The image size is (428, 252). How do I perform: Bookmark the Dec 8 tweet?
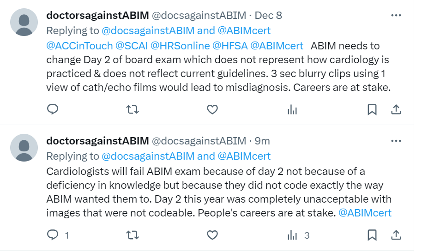[x=372, y=109]
